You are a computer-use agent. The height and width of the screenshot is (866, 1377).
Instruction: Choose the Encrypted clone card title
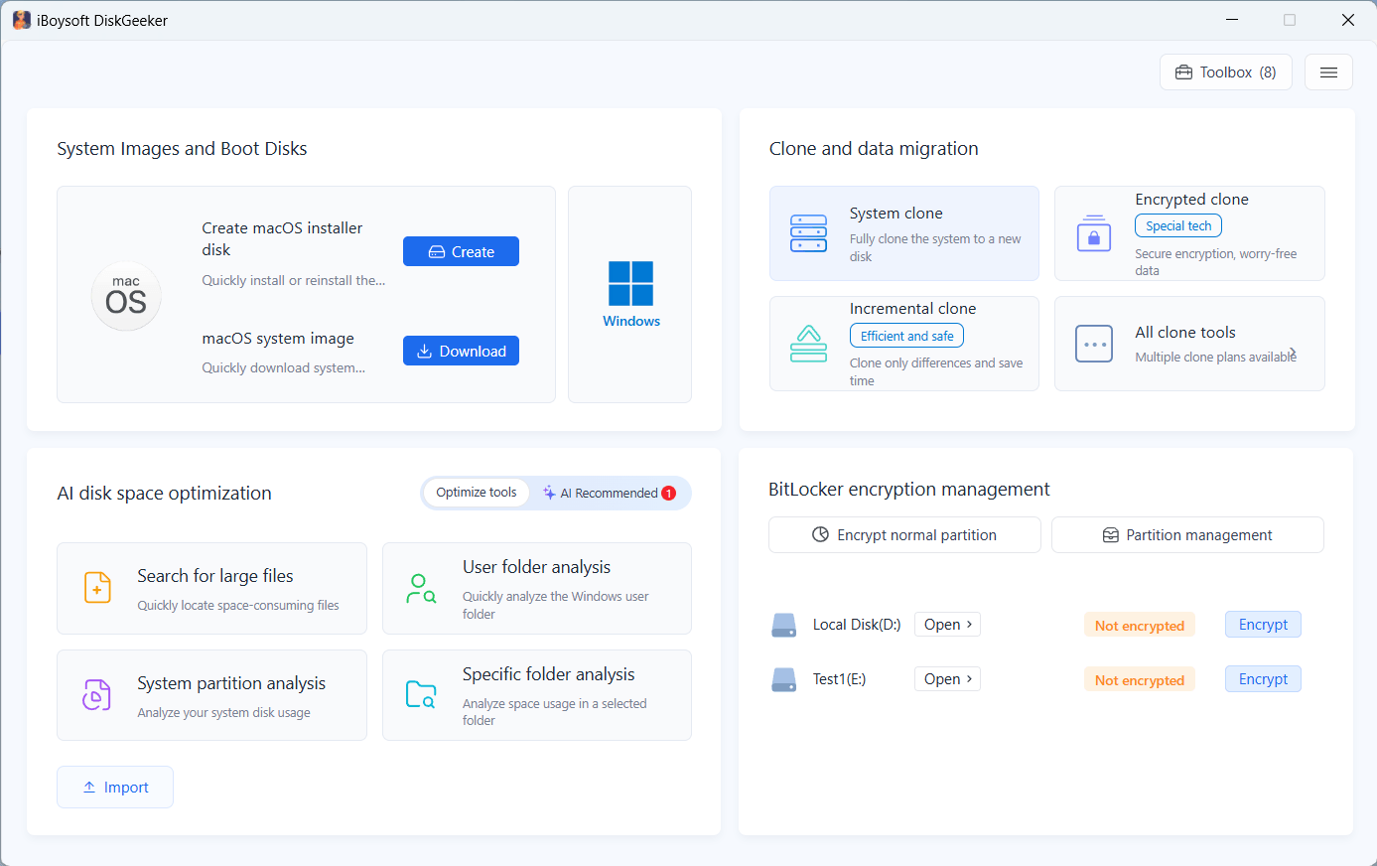pyautogui.click(x=1191, y=200)
